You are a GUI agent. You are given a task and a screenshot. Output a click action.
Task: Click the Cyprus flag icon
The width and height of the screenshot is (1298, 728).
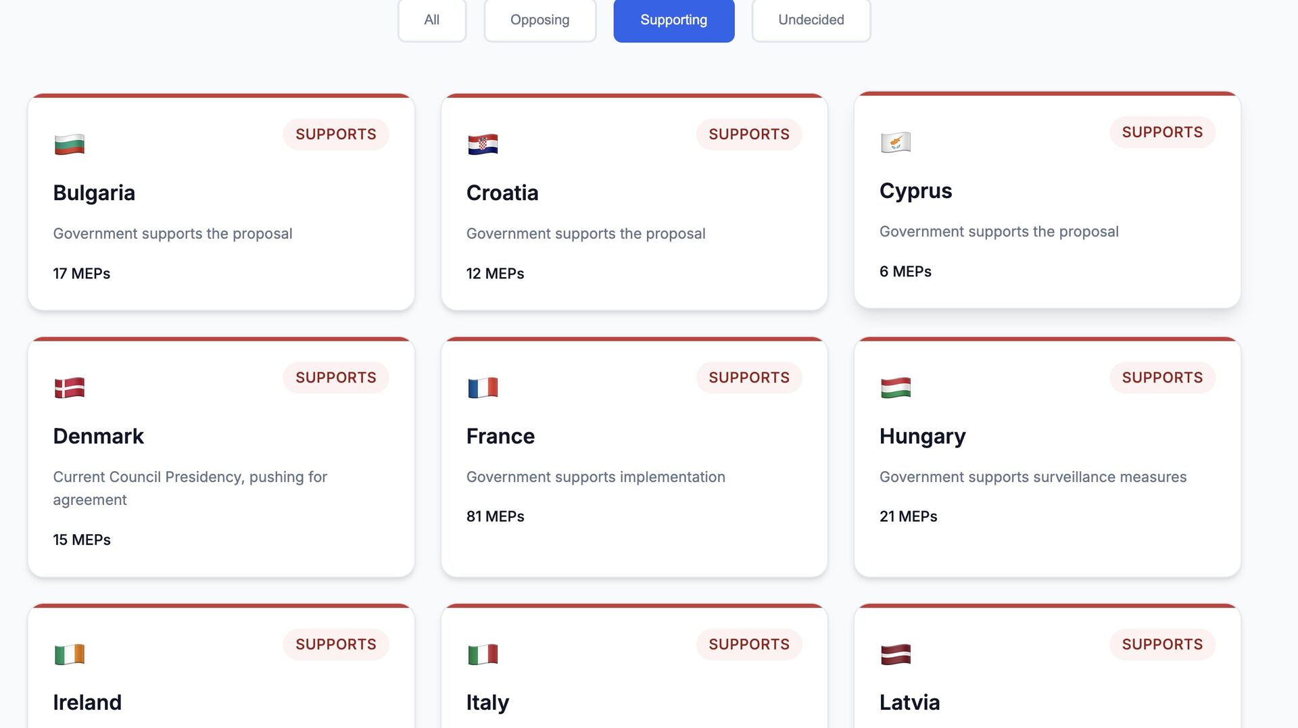(x=896, y=143)
